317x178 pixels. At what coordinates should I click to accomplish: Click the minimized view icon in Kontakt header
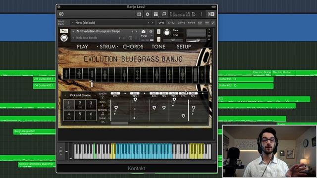coord(164,14)
